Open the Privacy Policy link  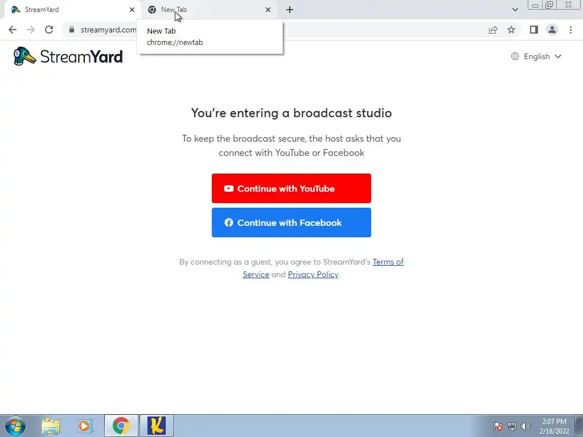click(313, 274)
